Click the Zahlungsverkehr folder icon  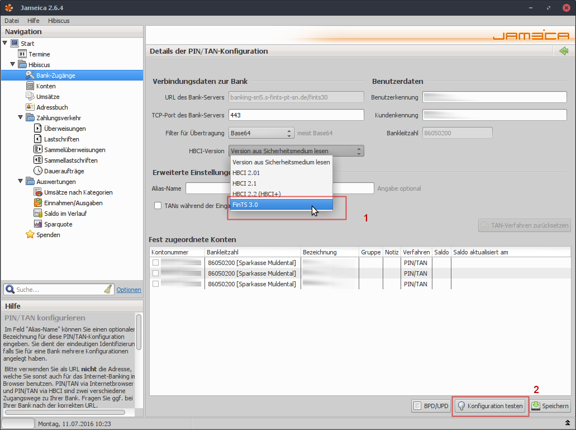coord(30,118)
